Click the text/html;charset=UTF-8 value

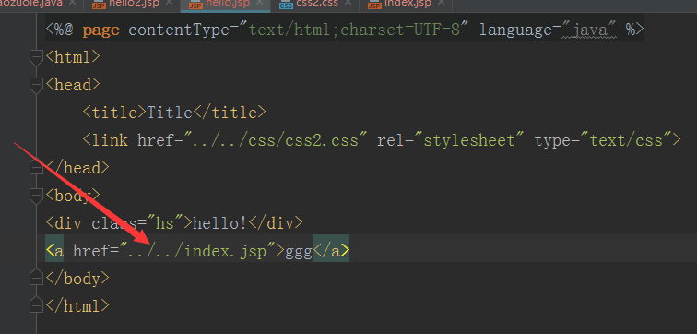click(x=355, y=30)
